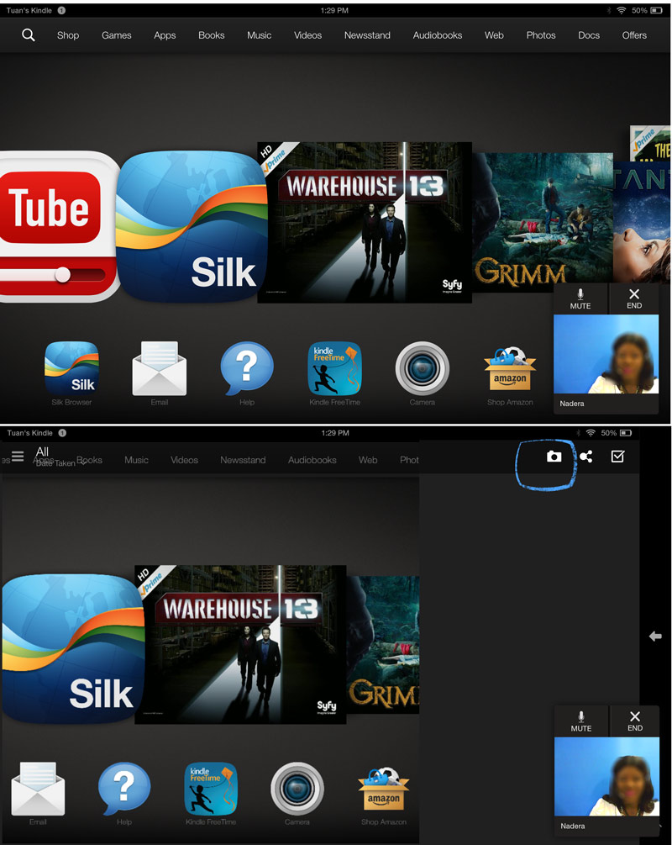Tap the Wi-Fi icon in the upper status bar
This screenshot has width=672, height=845.
coord(622,10)
